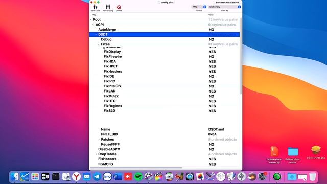Open Yandex Browser in the dock
Viewport: 327px width, 184px height.
(x=76, y=177)
